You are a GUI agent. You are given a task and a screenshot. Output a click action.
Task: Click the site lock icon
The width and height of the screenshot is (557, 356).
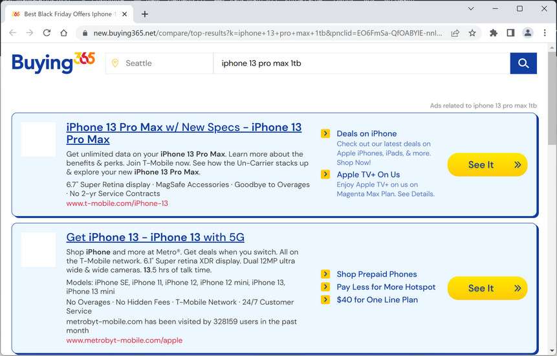[85, 33]
